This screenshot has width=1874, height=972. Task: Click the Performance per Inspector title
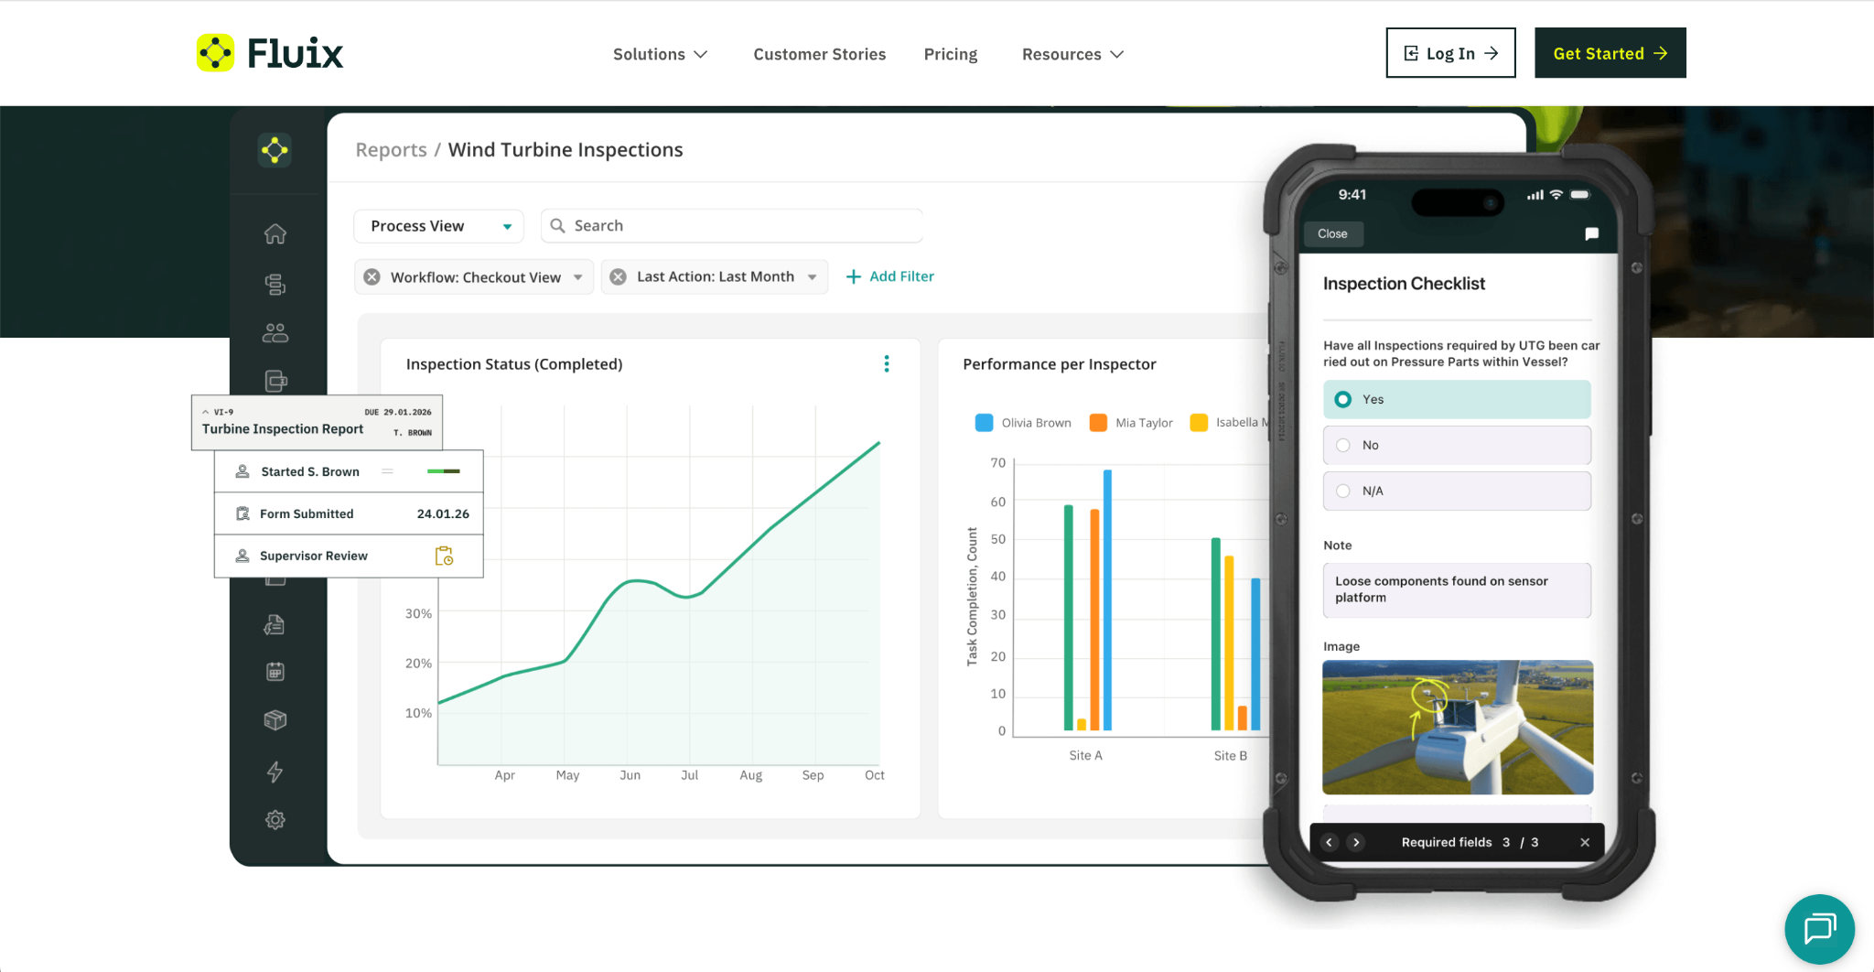tap(1059, 363)
